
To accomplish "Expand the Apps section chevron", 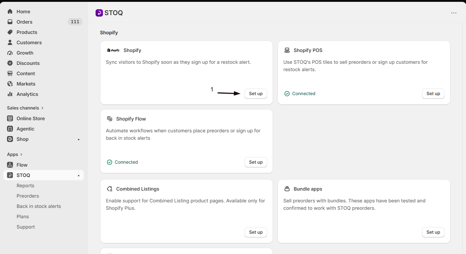I will click(21, 154).
